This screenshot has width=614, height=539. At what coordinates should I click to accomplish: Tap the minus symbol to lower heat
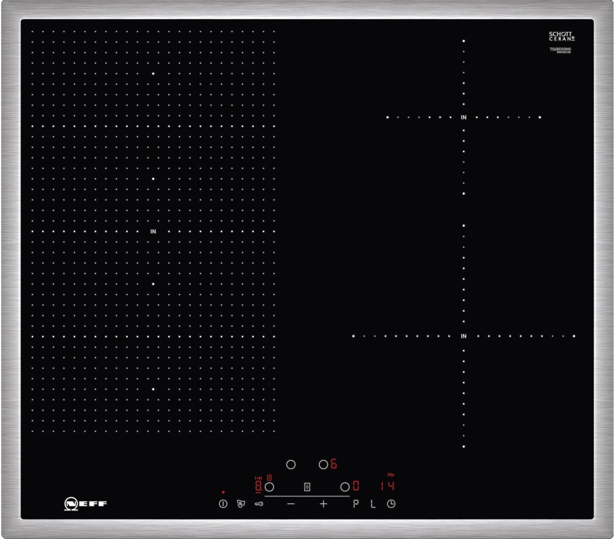coord(290,503)
